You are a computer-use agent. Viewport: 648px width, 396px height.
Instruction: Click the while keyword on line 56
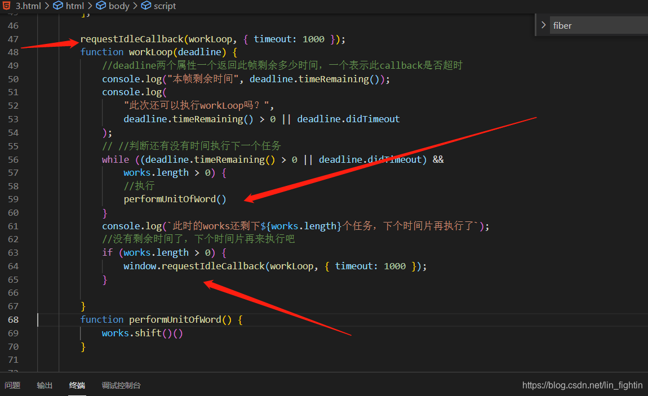116,159
